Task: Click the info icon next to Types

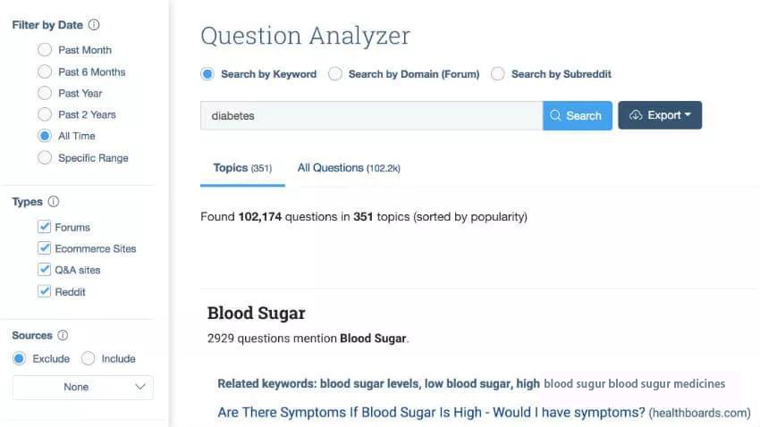Action: 54,202
